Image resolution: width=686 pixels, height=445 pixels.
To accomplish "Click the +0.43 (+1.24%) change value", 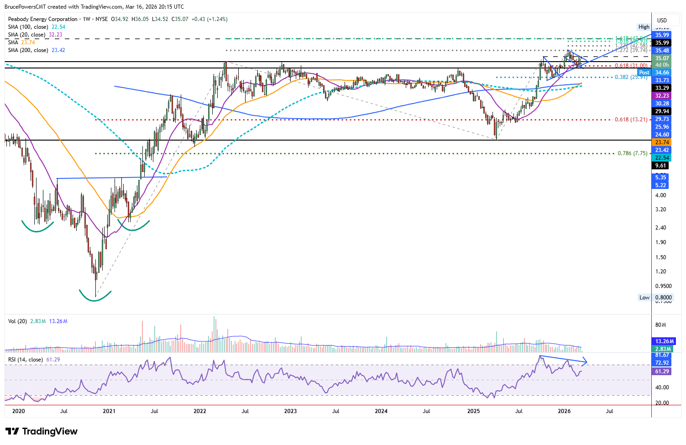I will point(209,19).
